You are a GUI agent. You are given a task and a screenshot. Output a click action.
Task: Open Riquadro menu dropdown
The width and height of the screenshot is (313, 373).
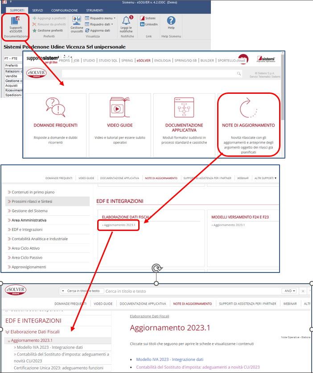pyautogui.click(x=100, y=18)
